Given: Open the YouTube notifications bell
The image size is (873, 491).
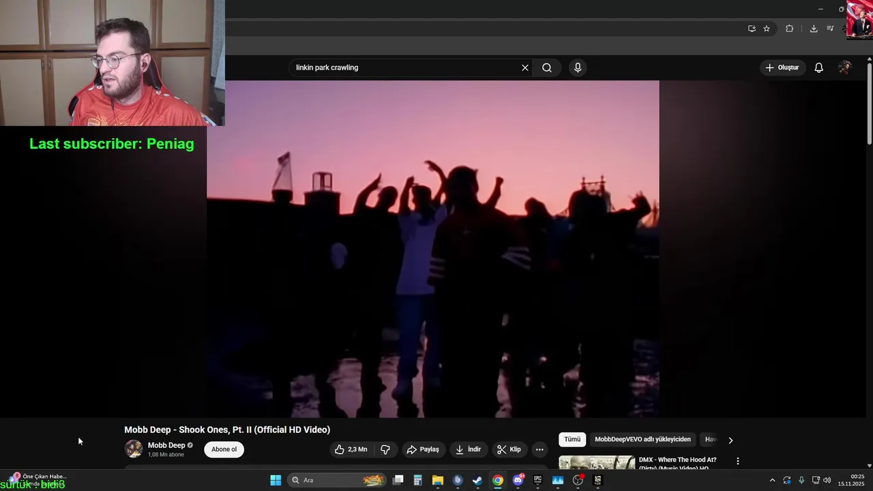Looking at the screenshot, I should (819, 68).
